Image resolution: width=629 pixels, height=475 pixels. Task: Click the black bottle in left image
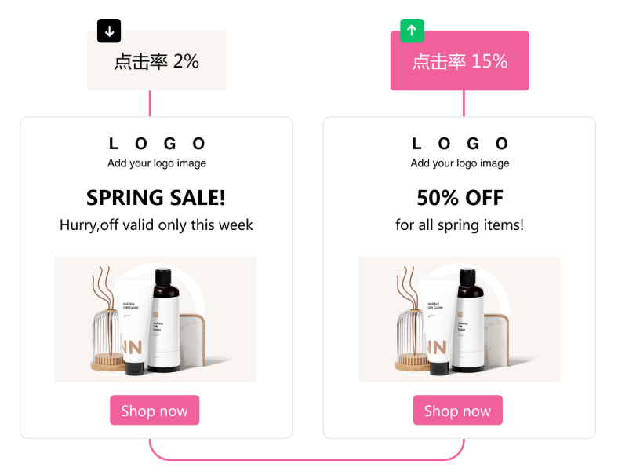pyautogui.click(x=164, y=320)
